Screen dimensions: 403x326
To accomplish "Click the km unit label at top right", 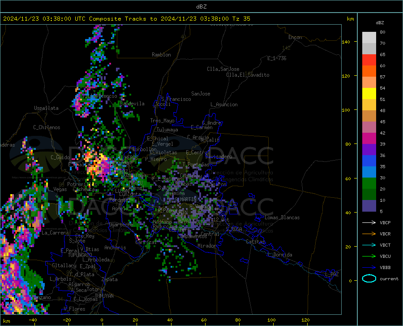I will coord(350,19).
